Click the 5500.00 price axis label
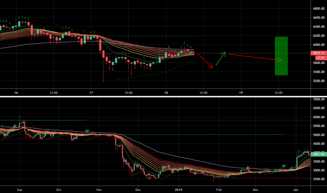The width and height of the screenshot is (327, 193). point(319,126)
